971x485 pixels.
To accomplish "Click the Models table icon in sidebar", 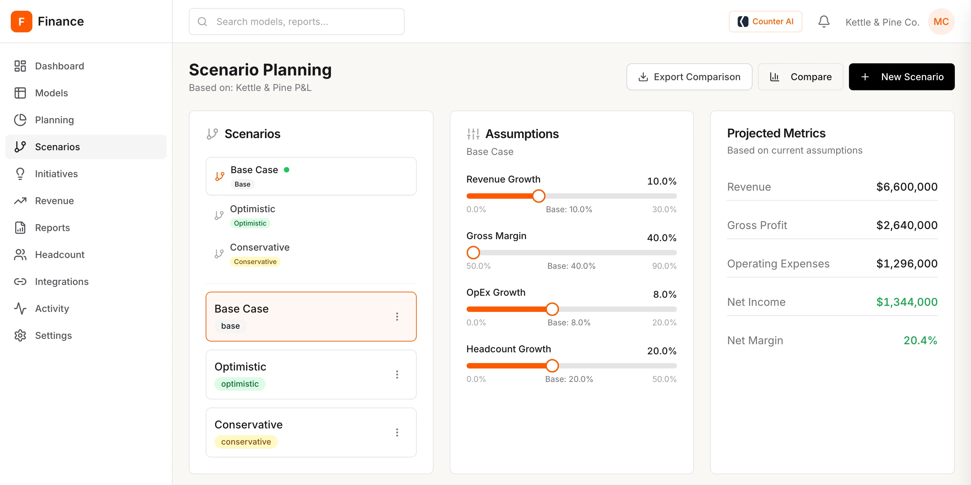I will coord(20,93).
